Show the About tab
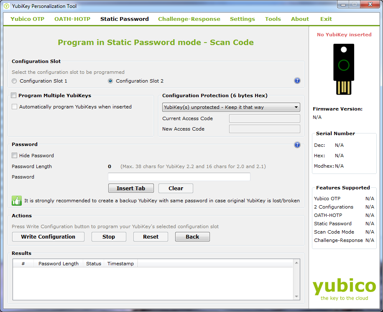383x312 pixels. pos(300,19)
